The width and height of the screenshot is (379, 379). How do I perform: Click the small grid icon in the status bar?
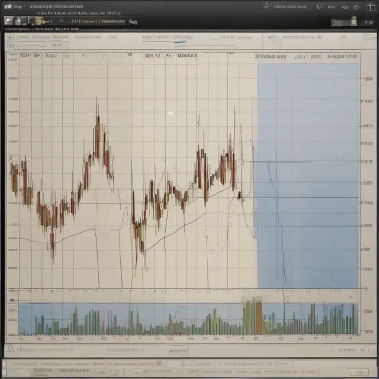pyautogui.click(x=159, y=363)
